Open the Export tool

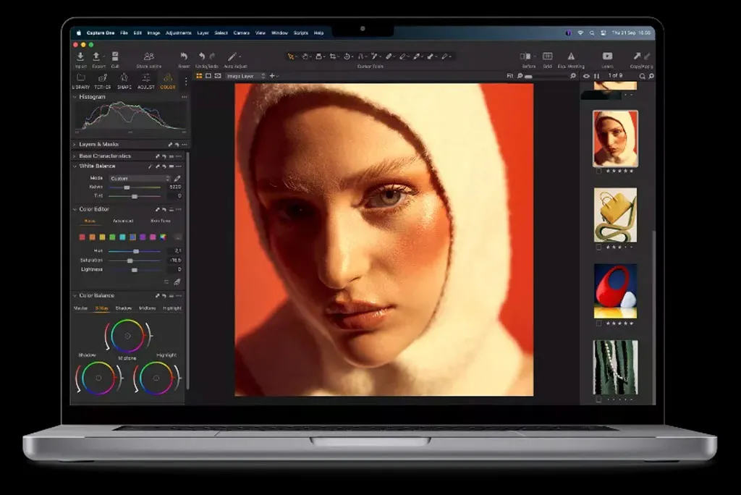point(96,55)
